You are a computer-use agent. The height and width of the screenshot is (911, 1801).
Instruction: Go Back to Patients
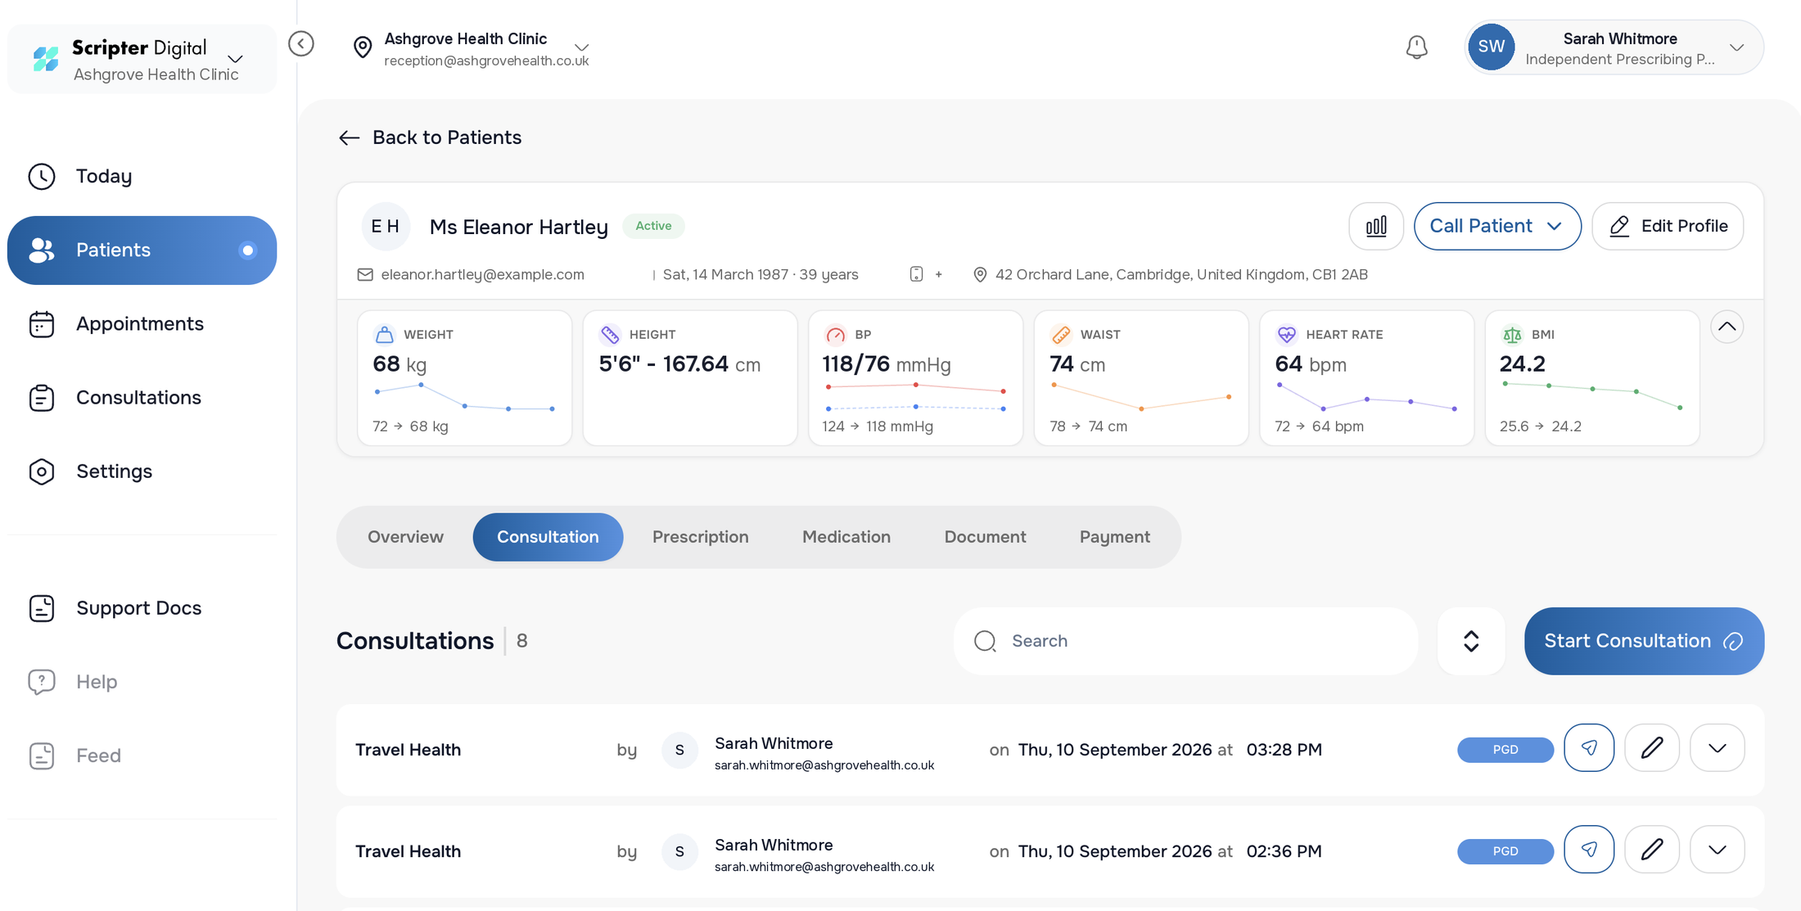click(431, 138)
